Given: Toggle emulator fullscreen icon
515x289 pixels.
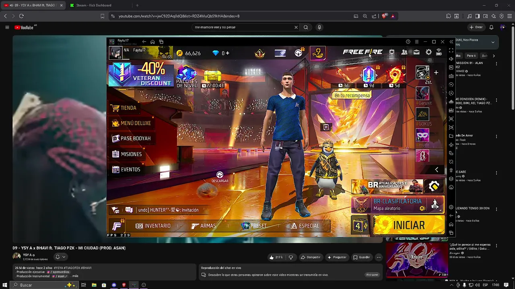Looking at the screenshot, I should coord(451,51).
